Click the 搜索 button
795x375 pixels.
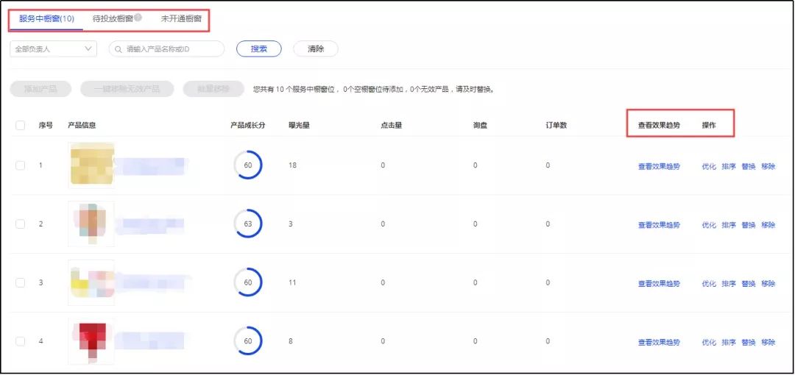pos(258,49)
